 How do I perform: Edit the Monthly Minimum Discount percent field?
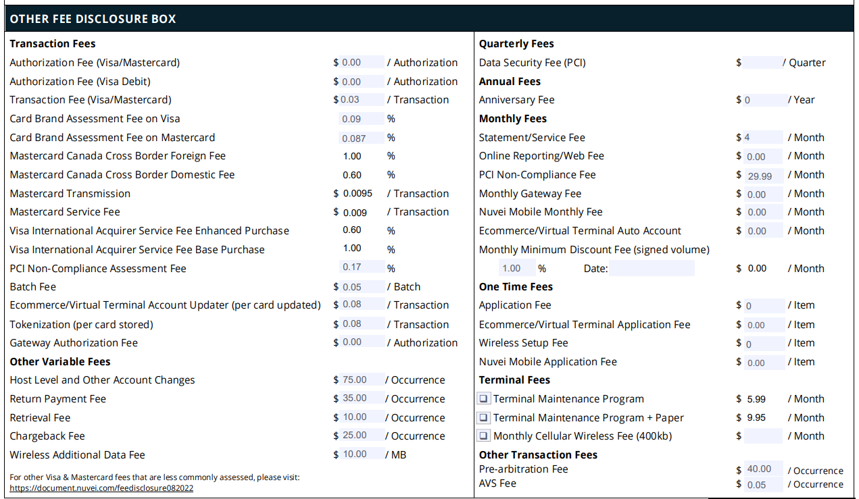pos(517,269)
